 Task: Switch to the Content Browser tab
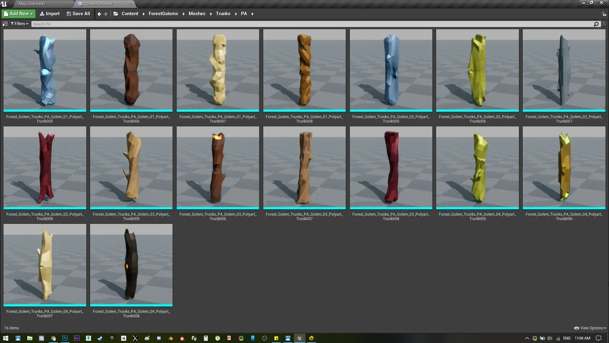tap(97, 4)
